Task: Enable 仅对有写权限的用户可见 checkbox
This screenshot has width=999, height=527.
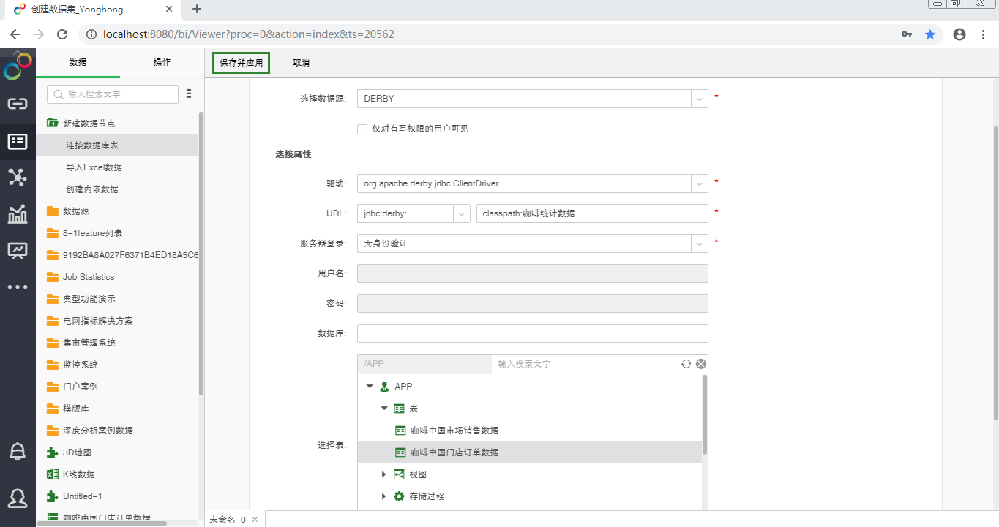Action: coord(362,129)
